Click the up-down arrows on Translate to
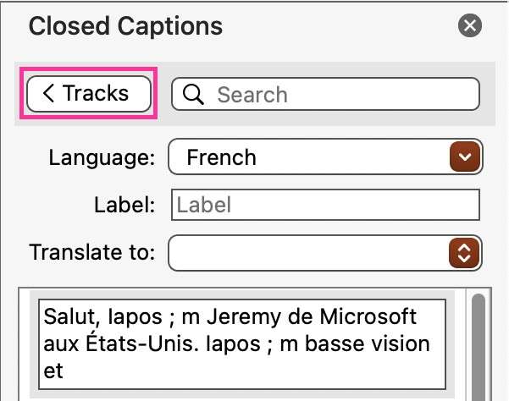The image size is (509, 401). pyautogui.click(x=464, y=253)
